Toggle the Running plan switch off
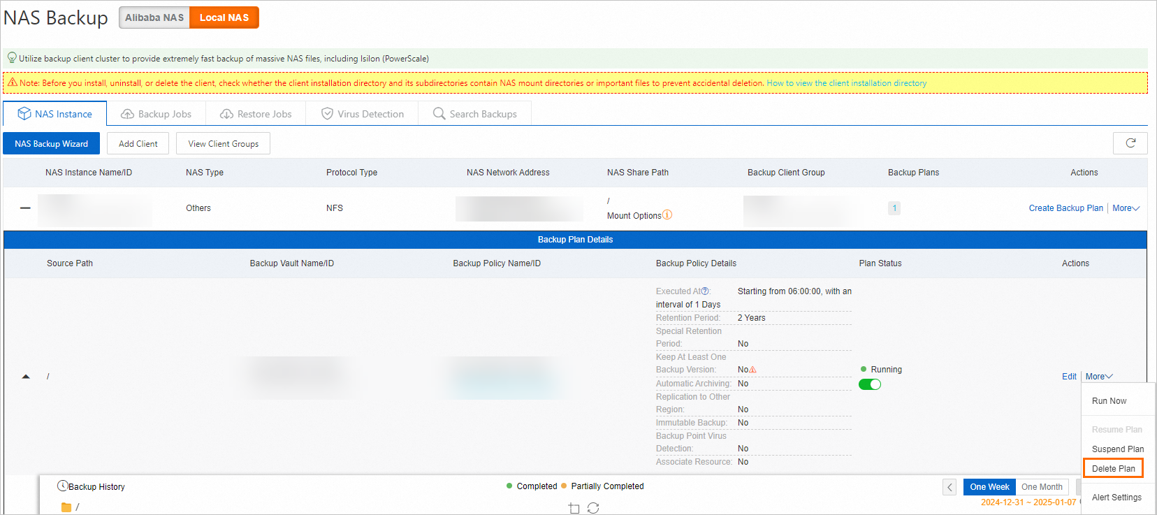 870,384
